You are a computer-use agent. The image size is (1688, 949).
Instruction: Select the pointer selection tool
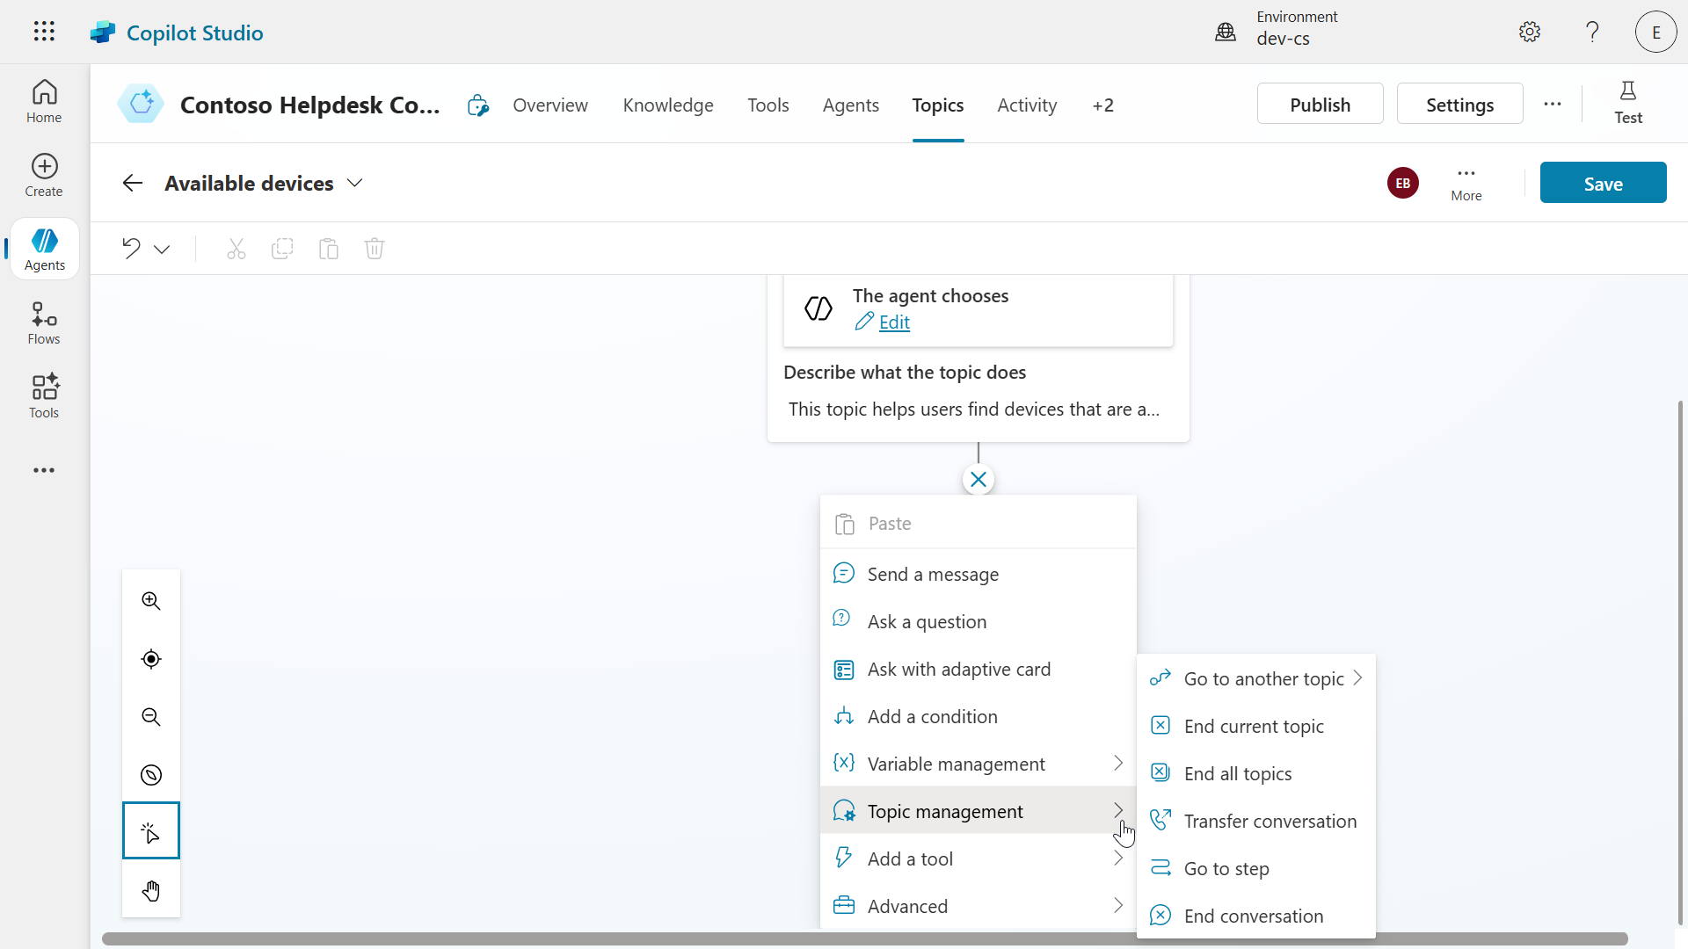click(x=149, y=830)
